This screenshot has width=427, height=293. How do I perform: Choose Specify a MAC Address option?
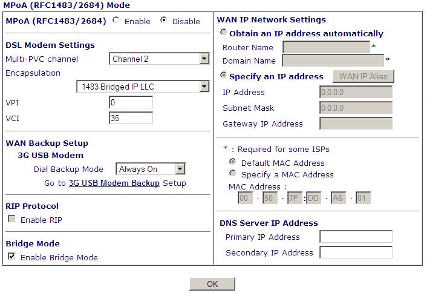click(233, 174)
